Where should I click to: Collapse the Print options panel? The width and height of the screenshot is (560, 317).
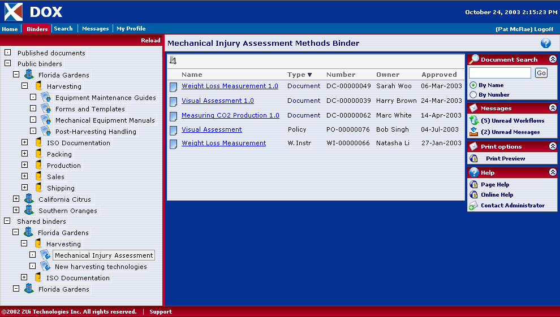tap(553, 146)
